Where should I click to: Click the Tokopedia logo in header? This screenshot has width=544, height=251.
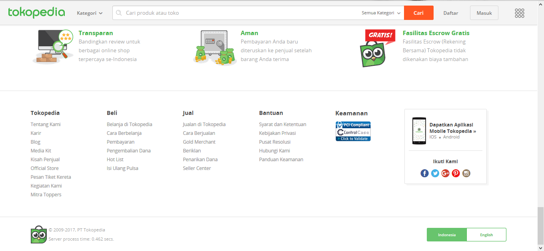pos(36,13)
